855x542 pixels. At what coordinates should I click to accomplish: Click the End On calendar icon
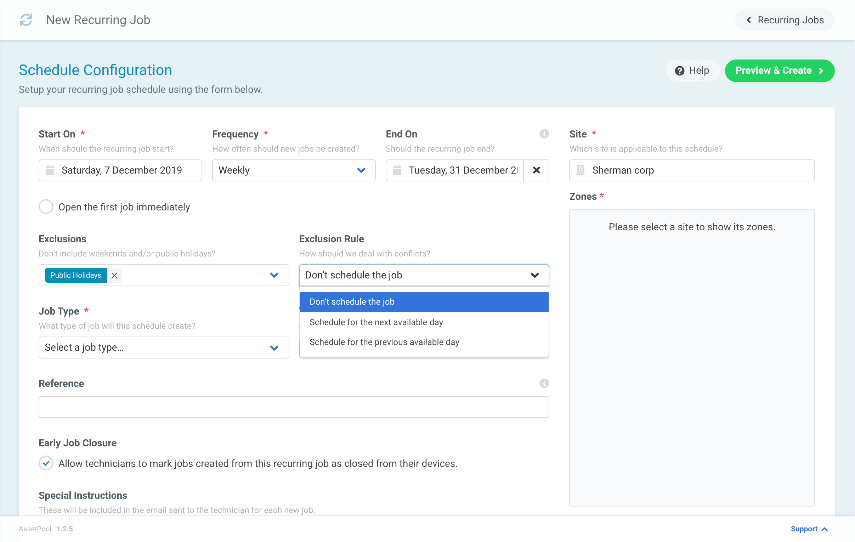click(397, 170)
